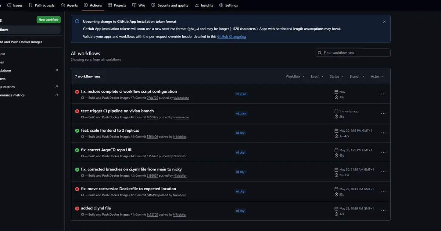
Task: Click the info icon in the banner
Action: 77,22
